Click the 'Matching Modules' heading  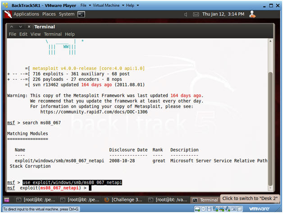[27, 134]
